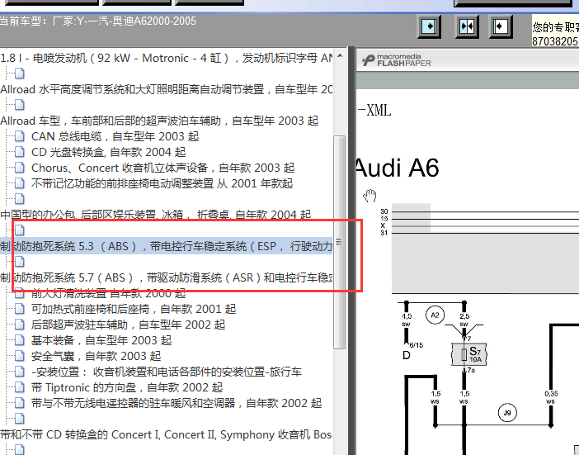Open document icon beside CD 光盘转换盒

point(19,152)
